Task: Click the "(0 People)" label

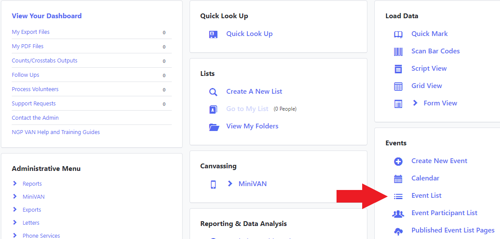Action: (285, 109)
